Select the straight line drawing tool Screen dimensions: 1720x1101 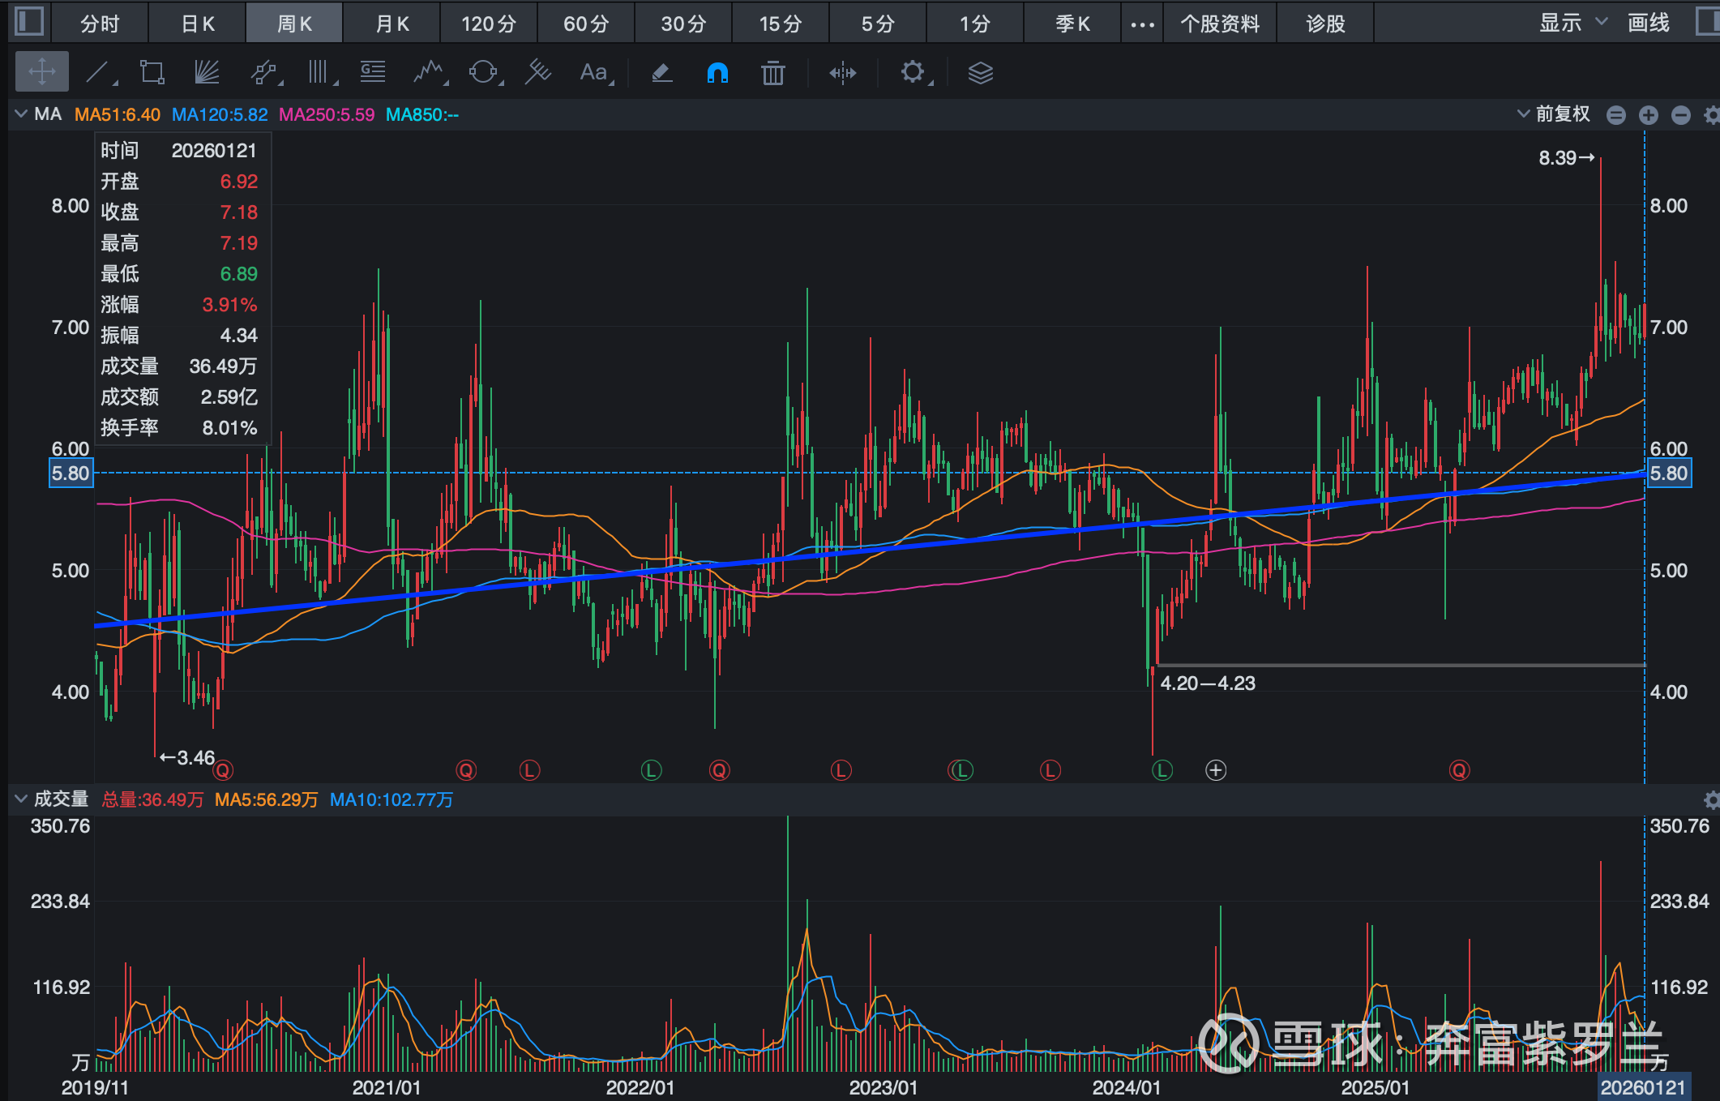coord(98,73)
